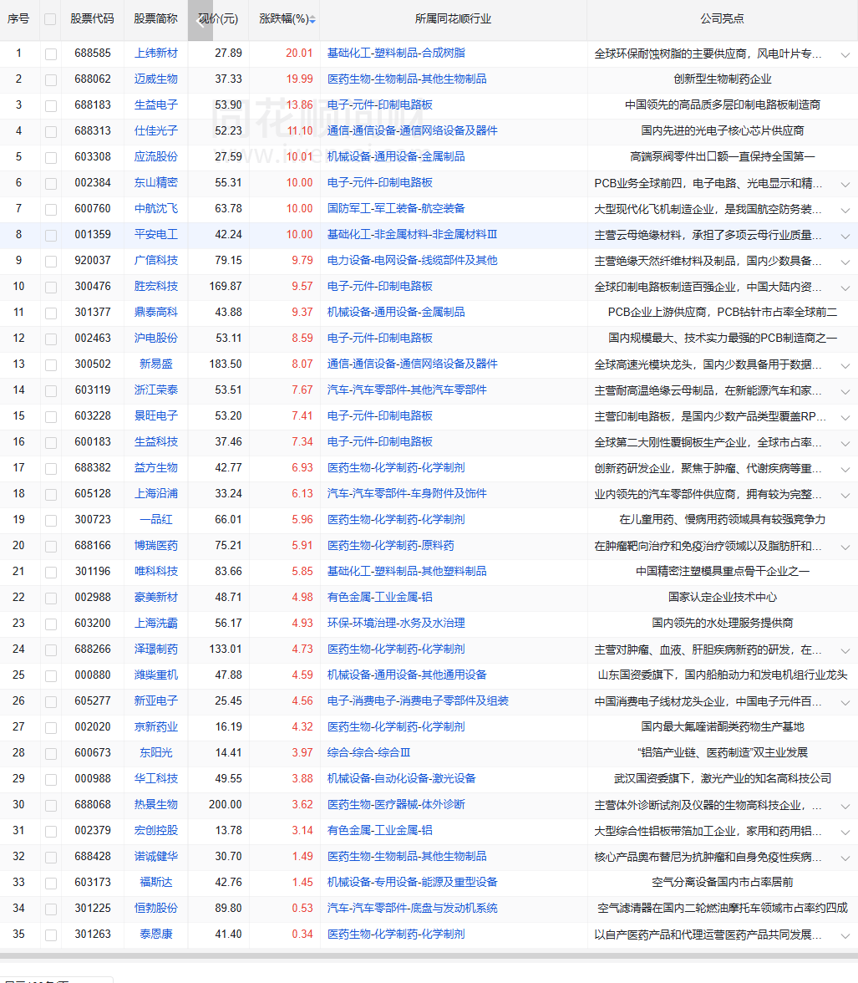Open the chevron at the end of the 广信科技 row
Viewport: 858px width, 983px height.
pos(845,262)
